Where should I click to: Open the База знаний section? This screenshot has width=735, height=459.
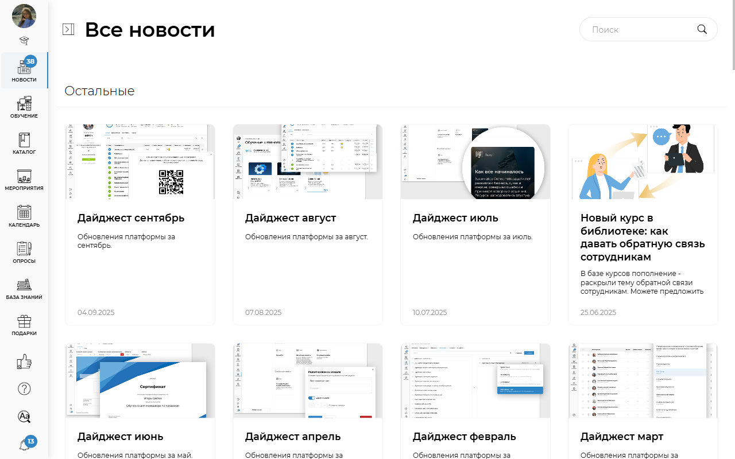pyautogui.click(x=24, y=289)
